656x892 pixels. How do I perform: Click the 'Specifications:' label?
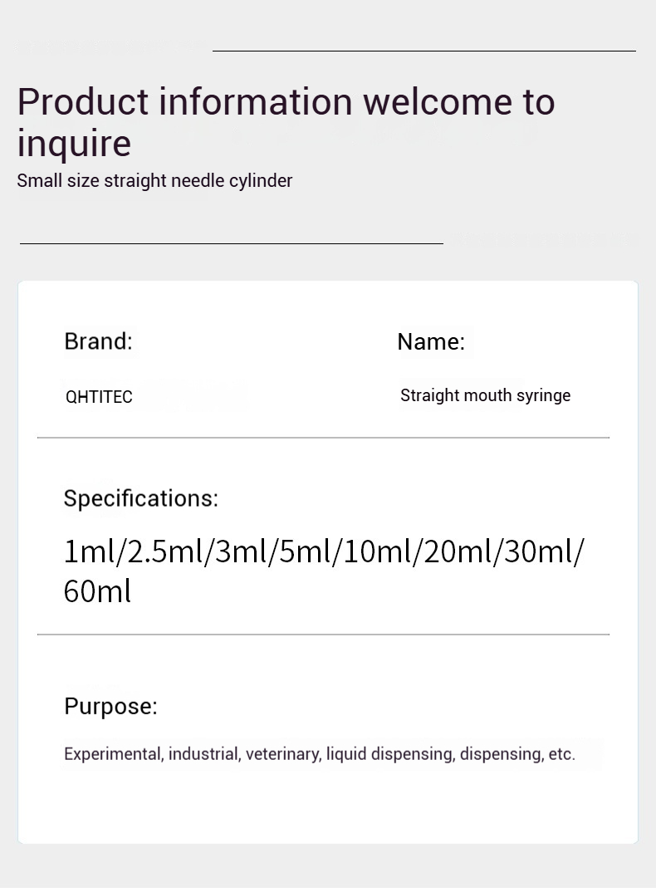click(141, 498)
